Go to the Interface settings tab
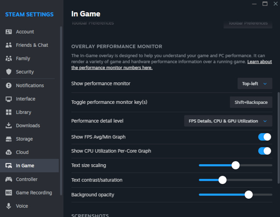This screenshot has height=217, width=280. [x=26, y=99]
